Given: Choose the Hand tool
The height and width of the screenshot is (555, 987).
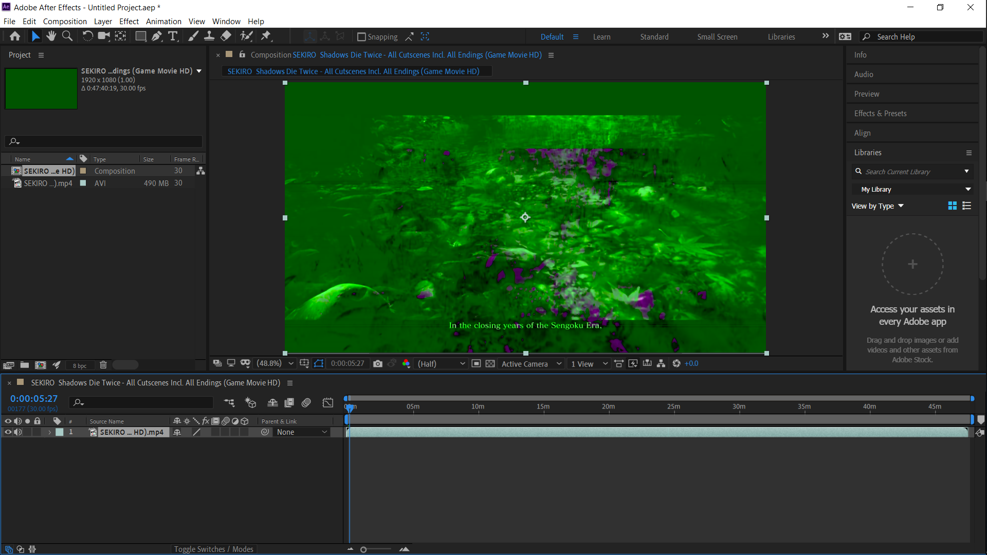Looking at the screenshot, I should point(51,36).
